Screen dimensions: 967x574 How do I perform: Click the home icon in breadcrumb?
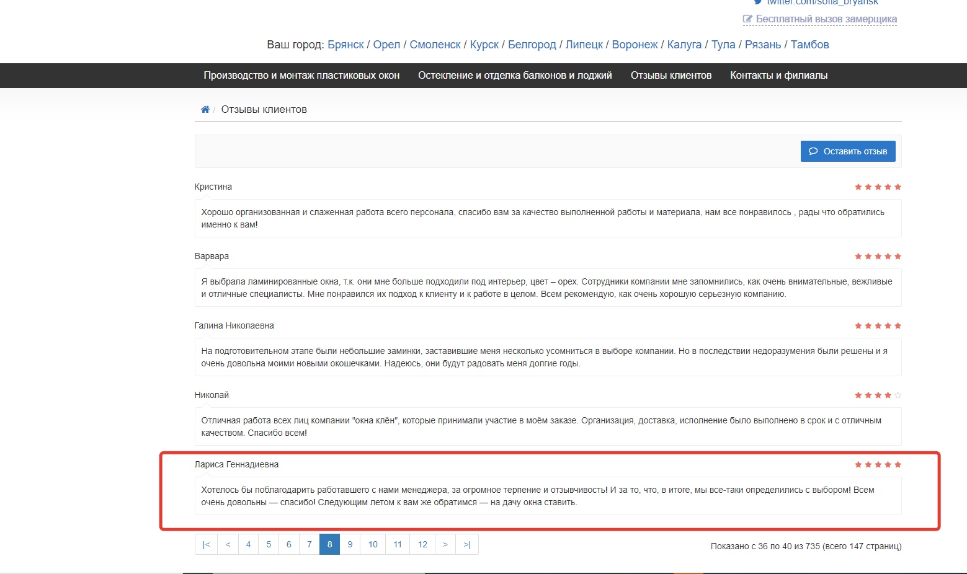(x=205, y=110)
